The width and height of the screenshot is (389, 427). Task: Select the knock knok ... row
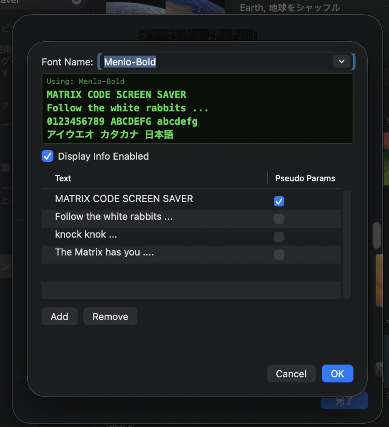(191, 237)
